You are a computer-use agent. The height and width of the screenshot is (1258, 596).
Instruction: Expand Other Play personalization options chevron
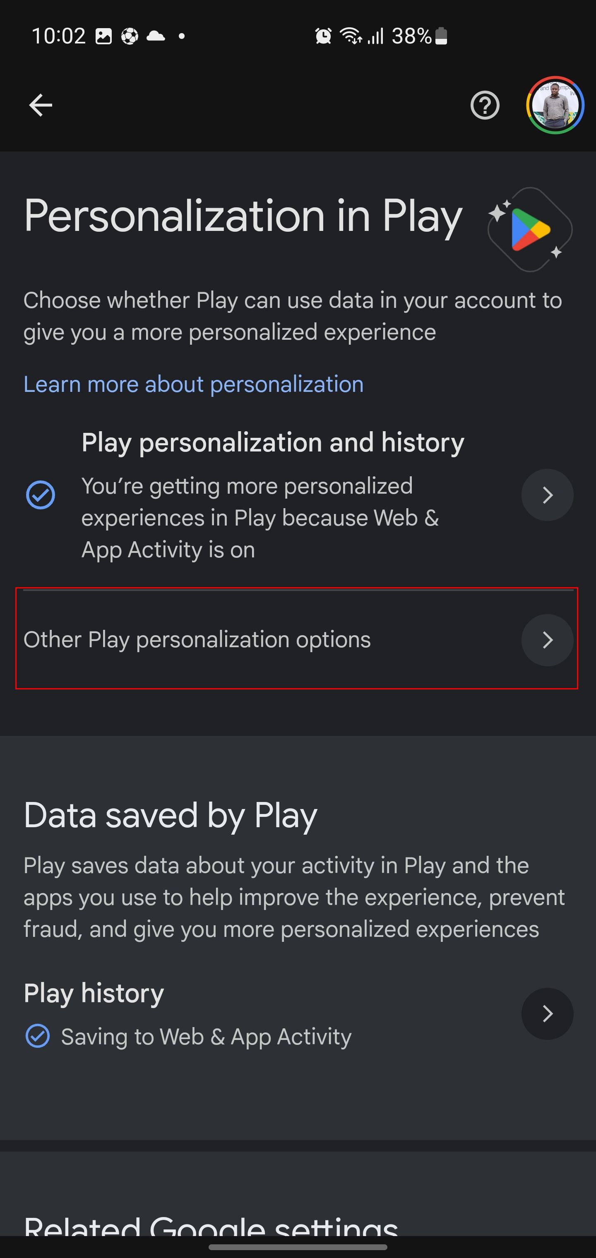tap(547, 640)
